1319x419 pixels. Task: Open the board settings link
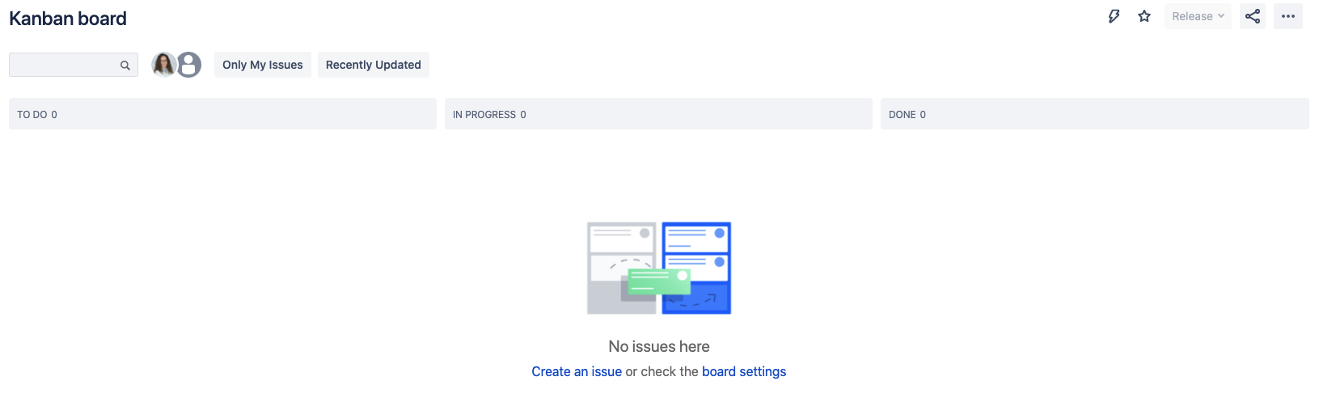click(x=744, y=371)
